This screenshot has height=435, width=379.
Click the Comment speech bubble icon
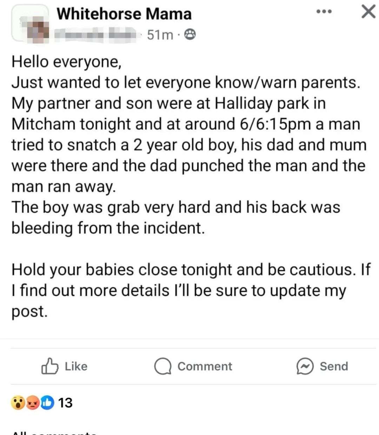(163, 367)
